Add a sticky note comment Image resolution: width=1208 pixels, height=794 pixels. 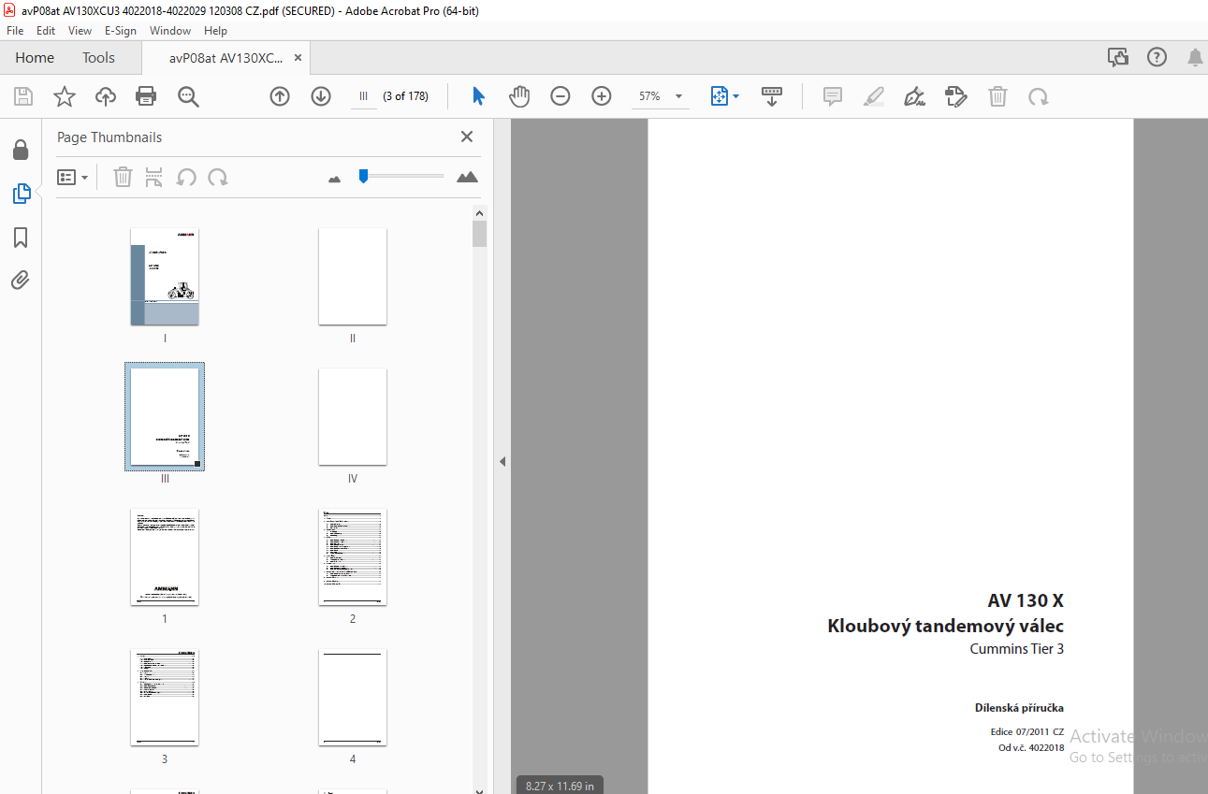[833, 96]
